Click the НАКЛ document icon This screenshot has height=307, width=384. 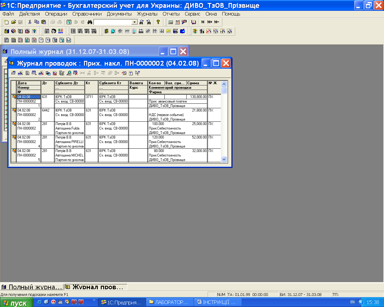click(87, 31)
